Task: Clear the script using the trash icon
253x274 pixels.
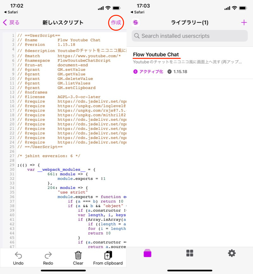Action: [x=78, y=255]
